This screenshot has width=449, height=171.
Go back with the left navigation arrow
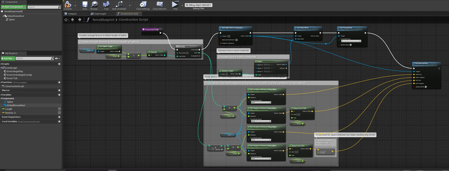point(72,20)
